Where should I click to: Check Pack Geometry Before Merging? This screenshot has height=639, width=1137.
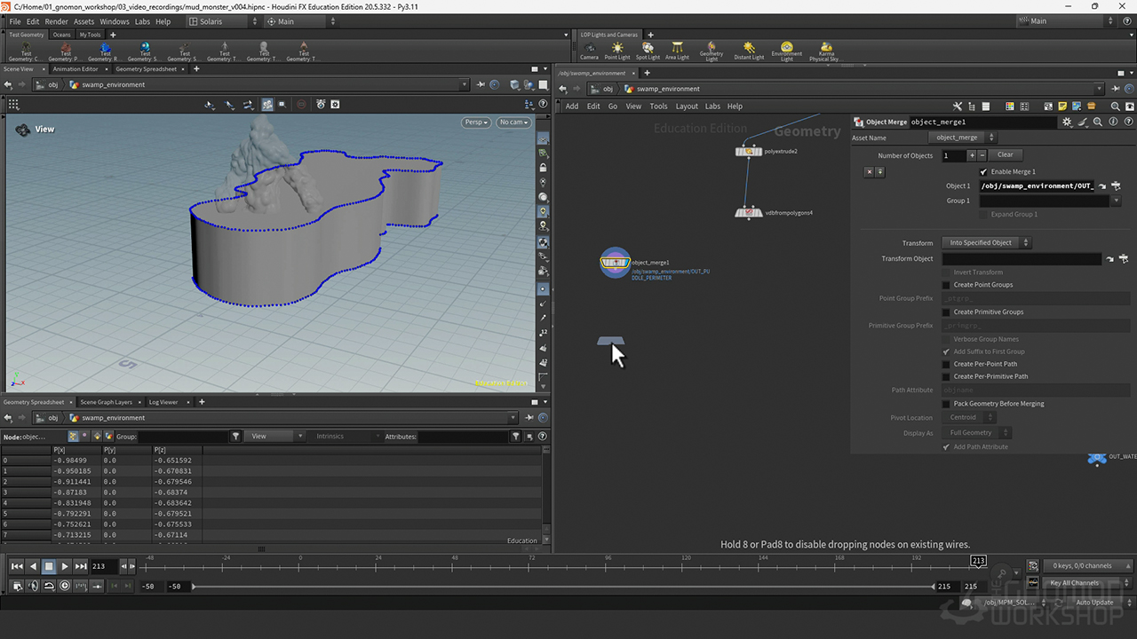click(x=946, y=404)
